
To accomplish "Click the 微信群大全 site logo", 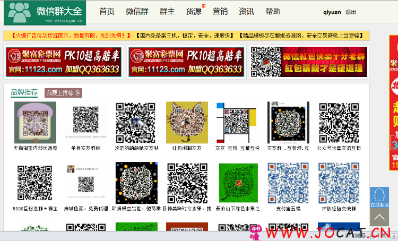I will click(x=45, y=13).
